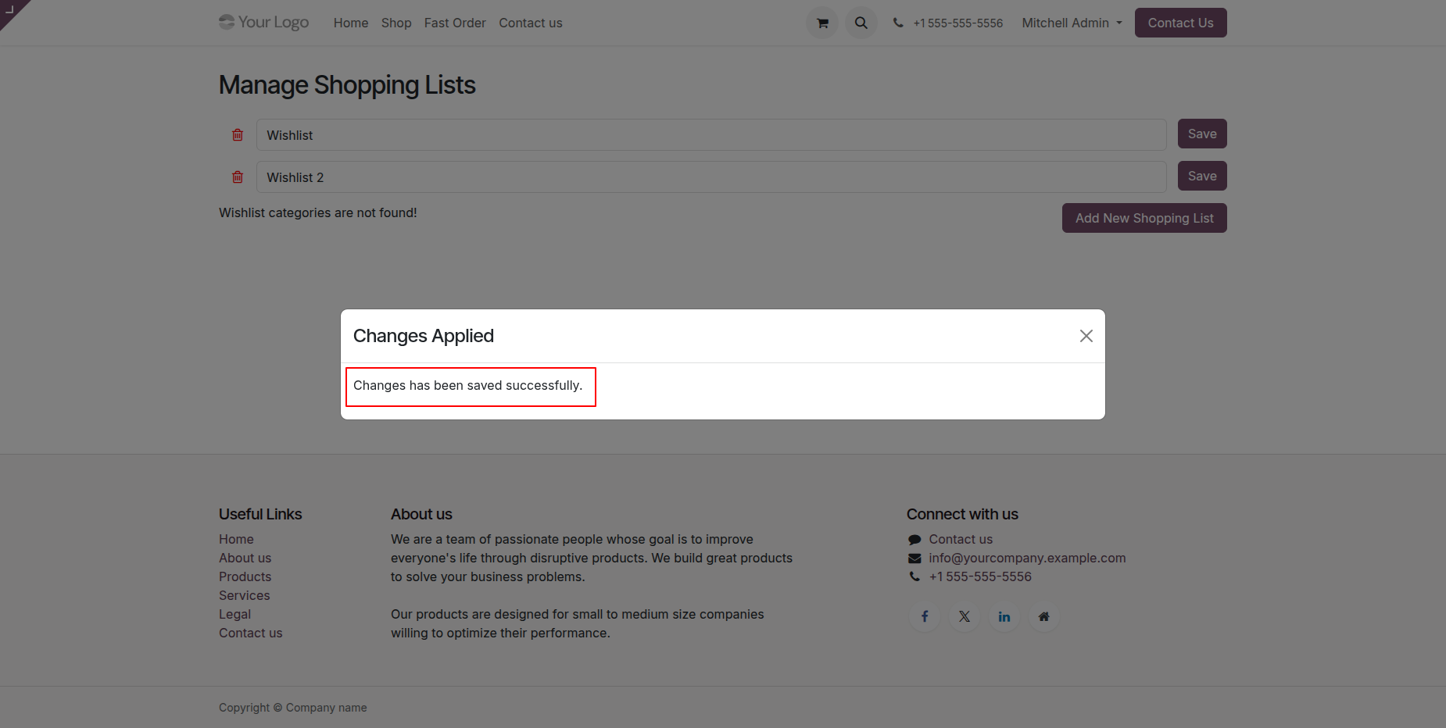Close the Changes Applied dialog
Image resolution: width=1446 pixels, height=728 pixels.
(1086, 336)
